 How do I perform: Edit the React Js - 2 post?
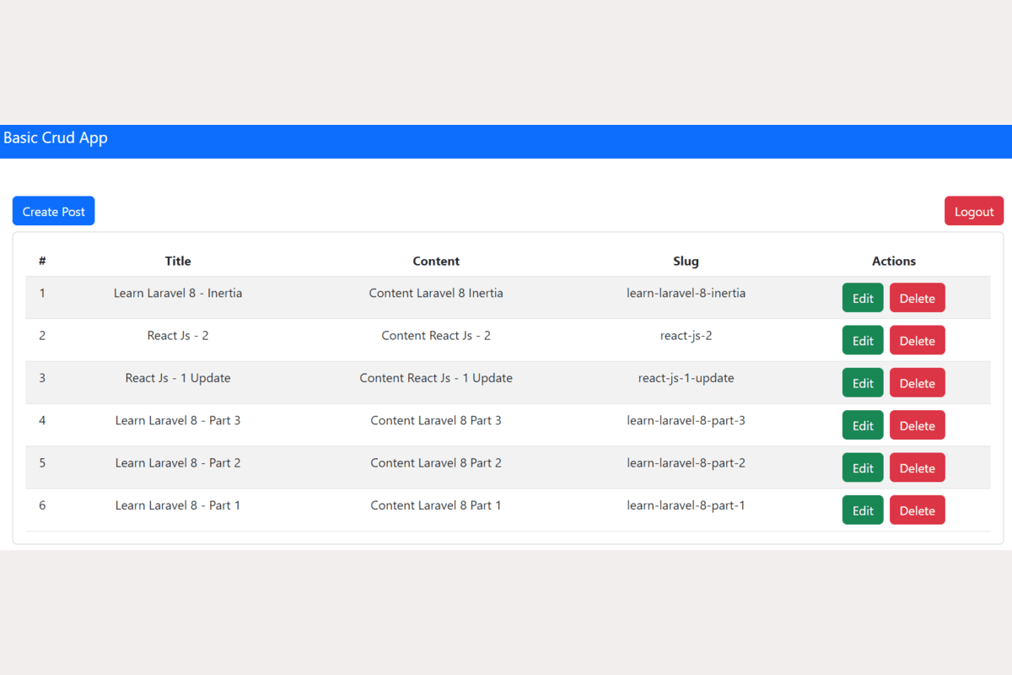point(862,340)
